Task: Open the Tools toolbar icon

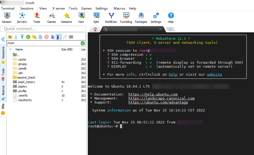Action: click(37, 18)
